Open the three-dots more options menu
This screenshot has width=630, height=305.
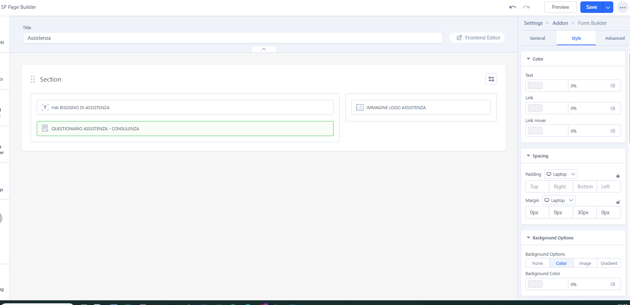pyautogui.click(x=623, y=7)
